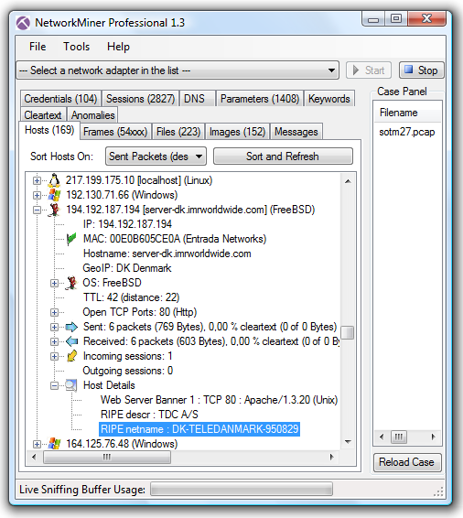Click hosts tree horizontal scrollbar thumb

point(107,458)
